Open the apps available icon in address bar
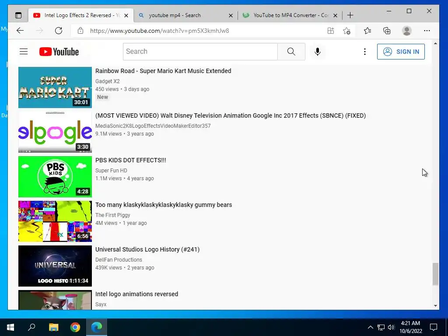This screenshot has height=336, width=448. [331, 31]
